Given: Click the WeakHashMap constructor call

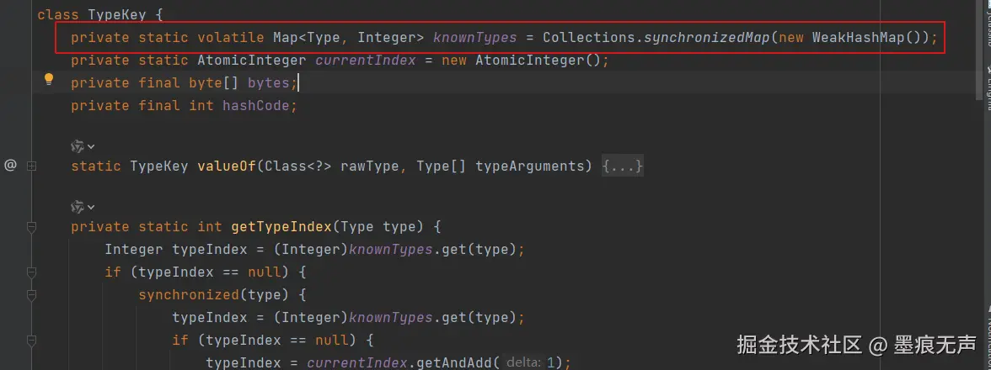Looking at the screenshot, I should point(858,37).
